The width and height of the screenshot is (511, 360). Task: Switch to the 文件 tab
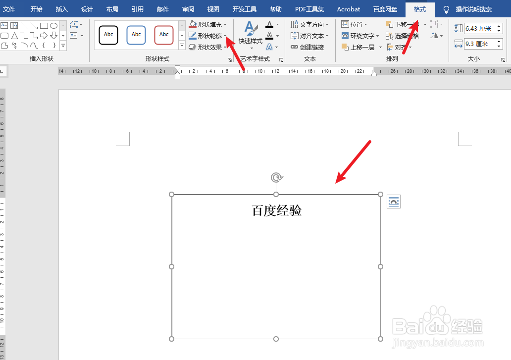[x=9, y=9]
